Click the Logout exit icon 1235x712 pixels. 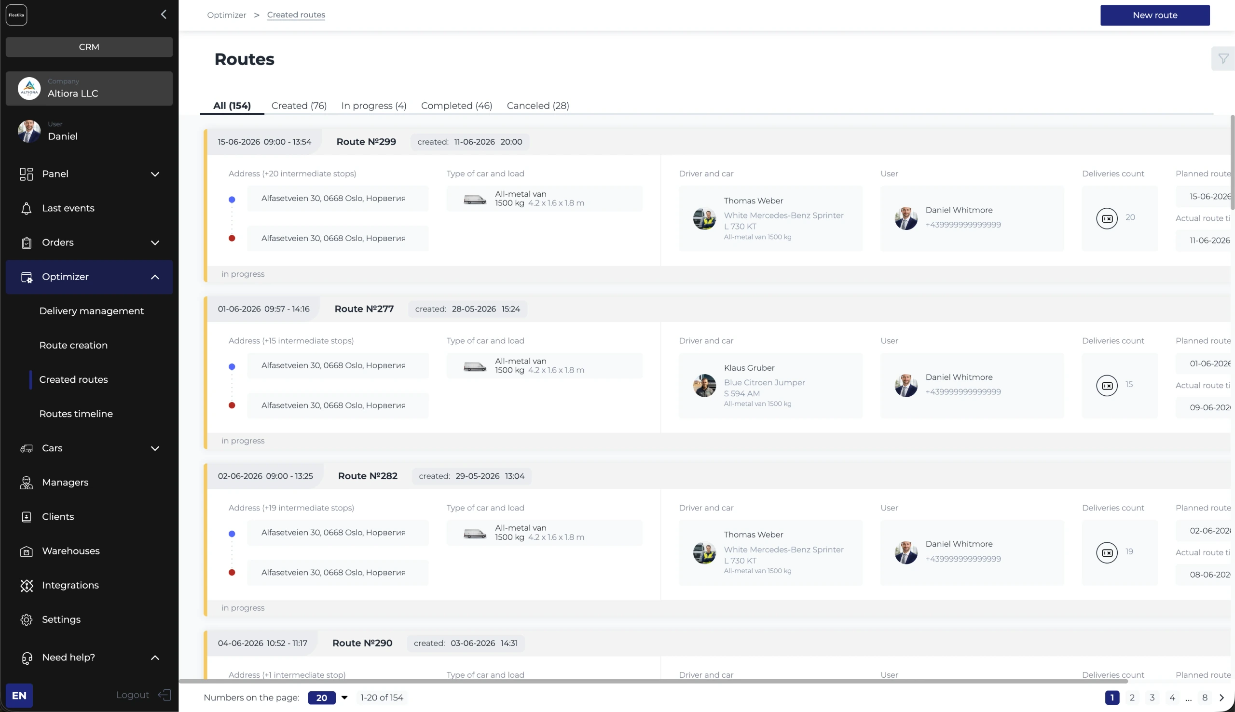point(165,695)
